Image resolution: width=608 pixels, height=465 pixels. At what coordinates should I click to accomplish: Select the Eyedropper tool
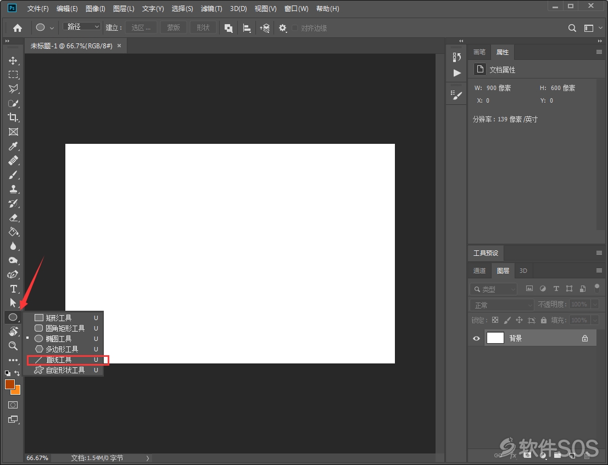[x=13, y=146]
